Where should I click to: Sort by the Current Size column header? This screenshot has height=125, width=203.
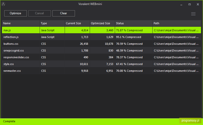[x=77, y=23]
